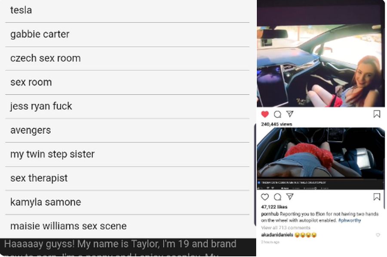Select the tesla search suggestion
387x257 pixels.
[127, 10]
